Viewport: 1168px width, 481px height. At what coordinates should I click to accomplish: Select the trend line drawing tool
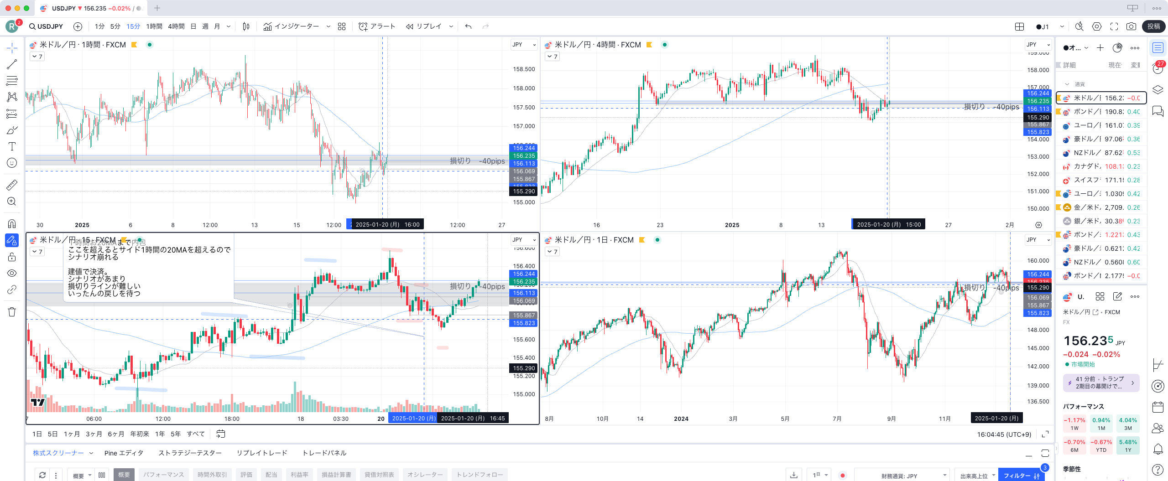[12, 64]
